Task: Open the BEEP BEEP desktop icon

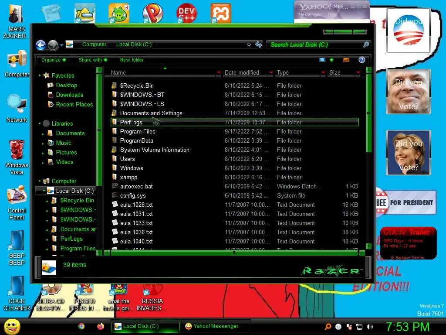Action: pos(17,248)
